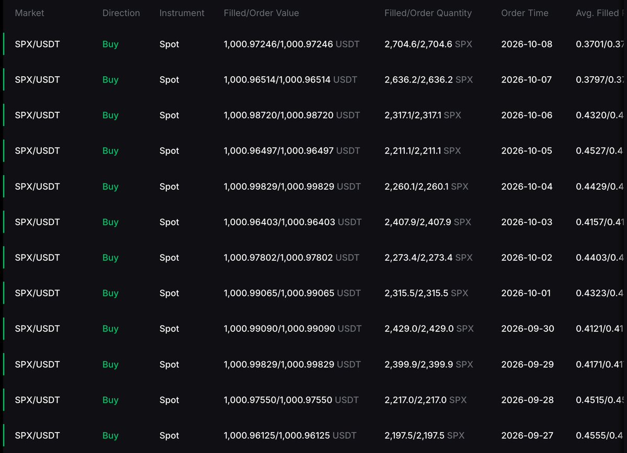Click order value 1,000.96497/1,000.96497 USDT
This screenshot has width=627, height=453.
pyautogui.click(x=291, y=151)
